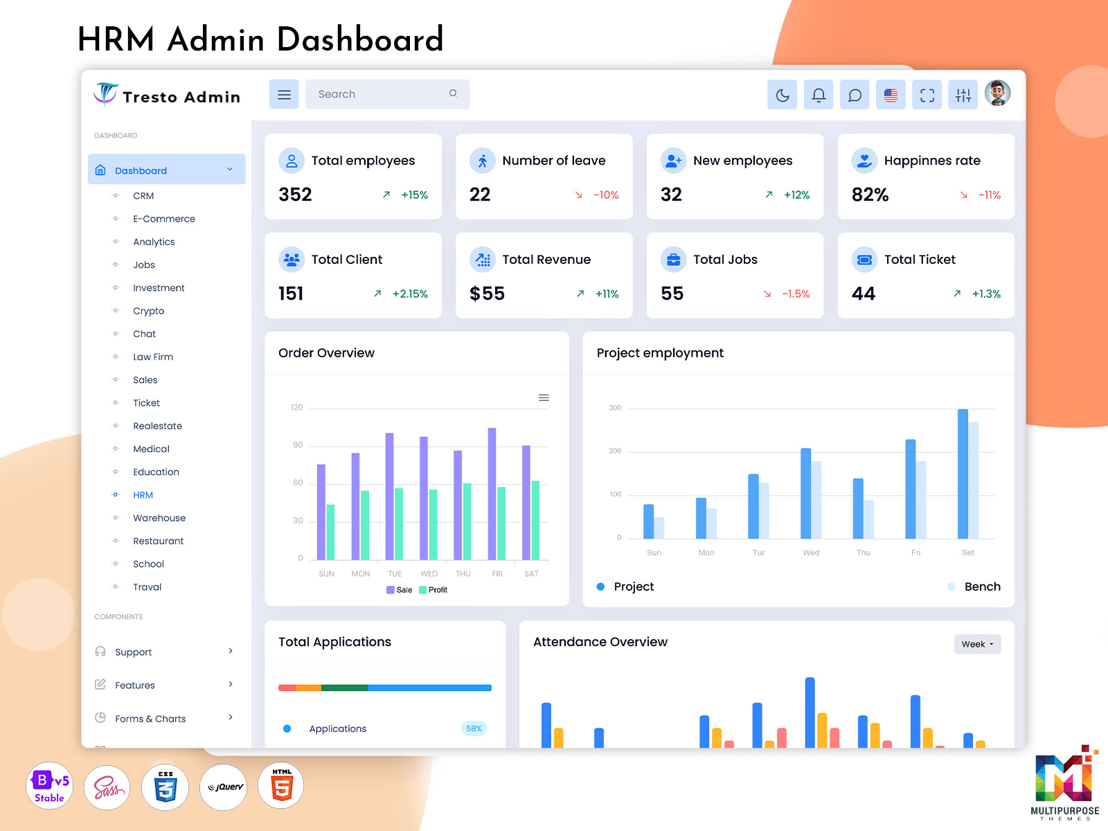Viewport: 1108px width, 831px height.
Task: Select Medical in the sidebar
Action: 151,449
